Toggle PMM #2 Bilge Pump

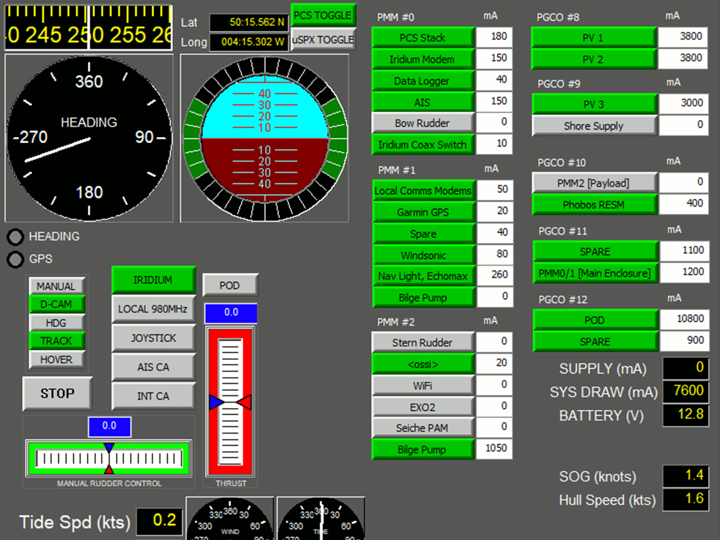pyautogui.click(x=423, y=449)
